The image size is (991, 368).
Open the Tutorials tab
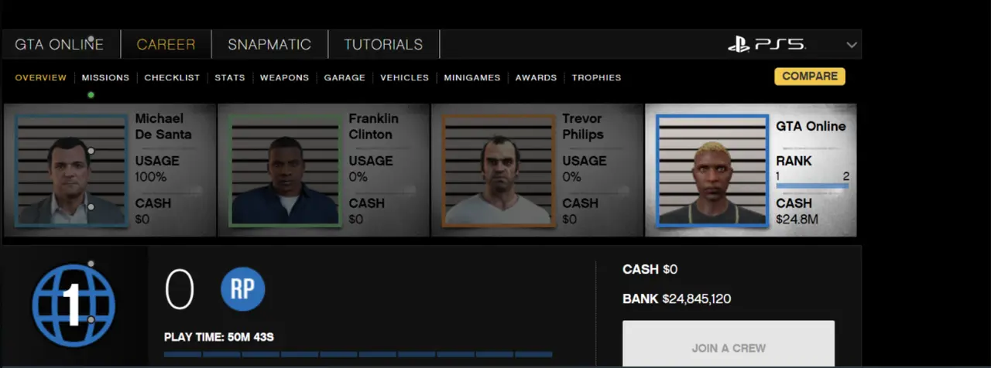tap(383, 44)
